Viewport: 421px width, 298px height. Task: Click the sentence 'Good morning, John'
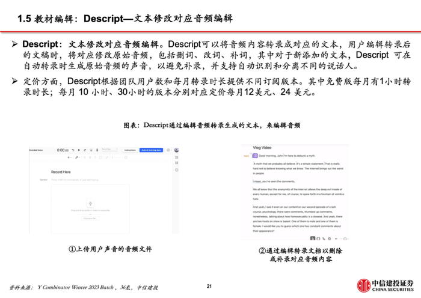pos(271,156)
